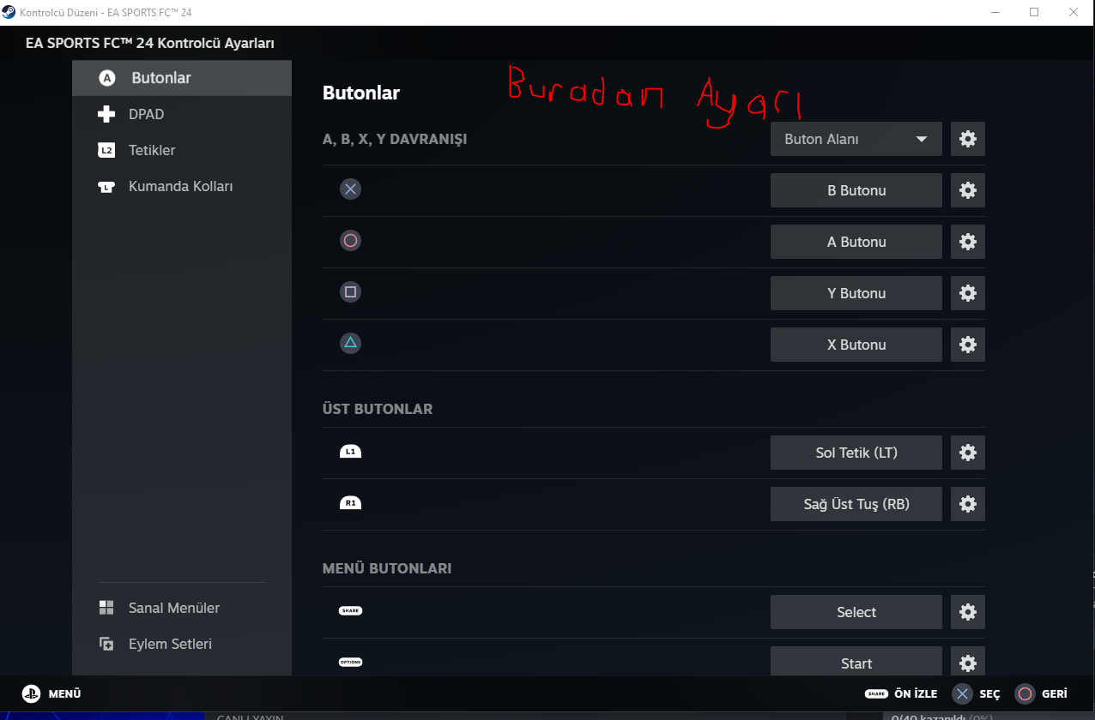Open gear settings for the Select row
This screenshot has height=720, width=1095.
(968, 612)
